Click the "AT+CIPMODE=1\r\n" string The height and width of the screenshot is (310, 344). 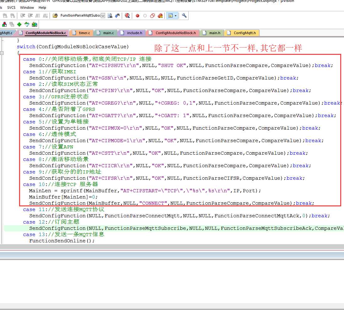pyautogui.click(x=117, y=141)
